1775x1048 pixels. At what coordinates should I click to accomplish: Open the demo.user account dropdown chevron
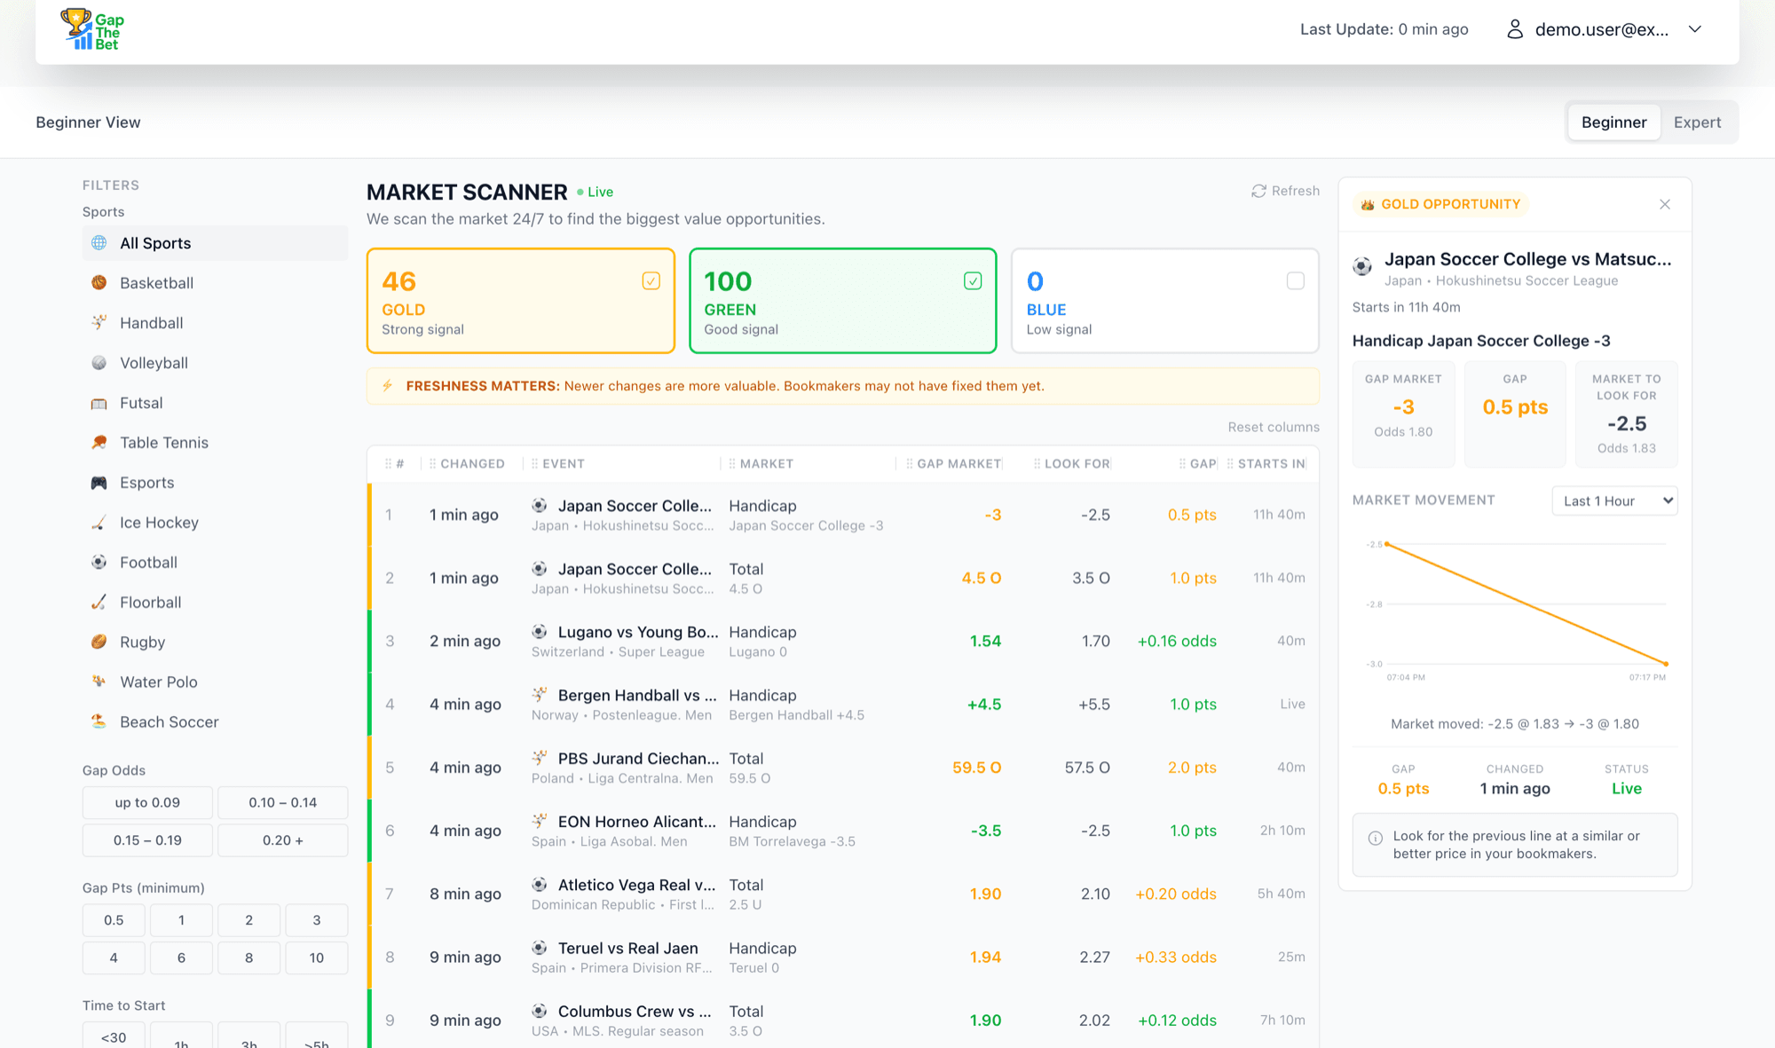click(x=1695, y=29)
